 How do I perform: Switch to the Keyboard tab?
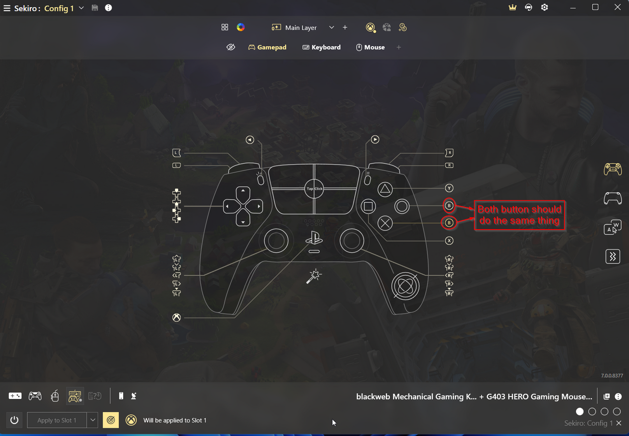tap(321, 47)
